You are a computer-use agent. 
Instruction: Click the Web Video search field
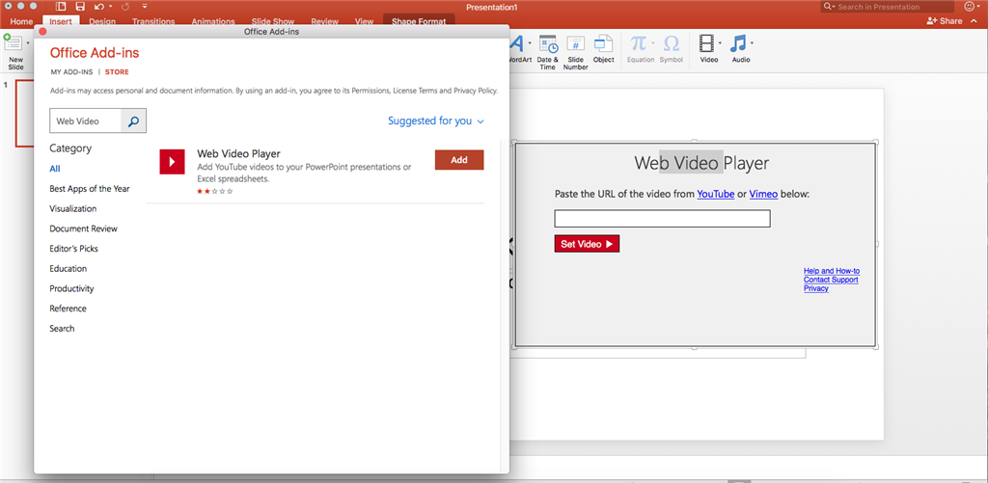click(86, 121)
